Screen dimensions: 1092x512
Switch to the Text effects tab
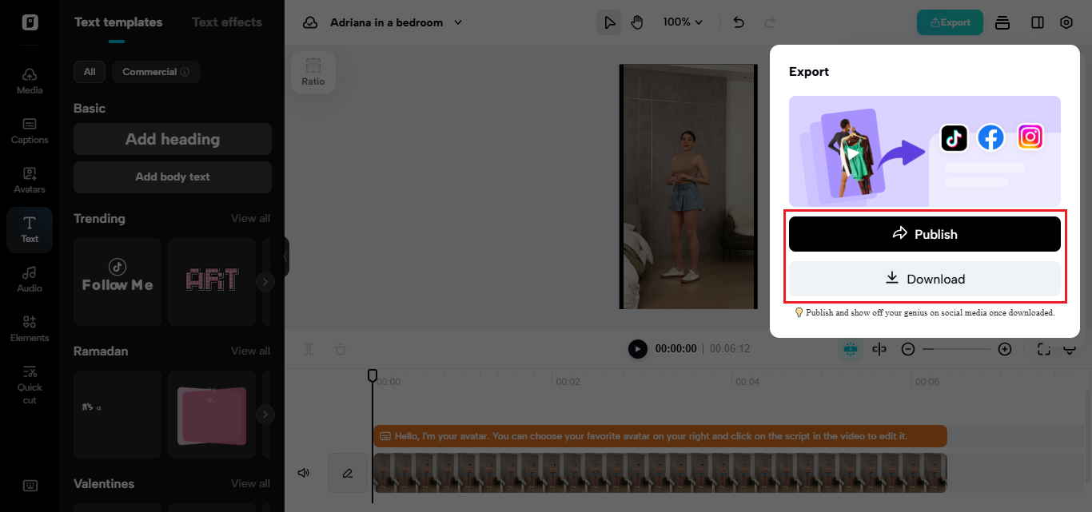click(x=227, y=22)
